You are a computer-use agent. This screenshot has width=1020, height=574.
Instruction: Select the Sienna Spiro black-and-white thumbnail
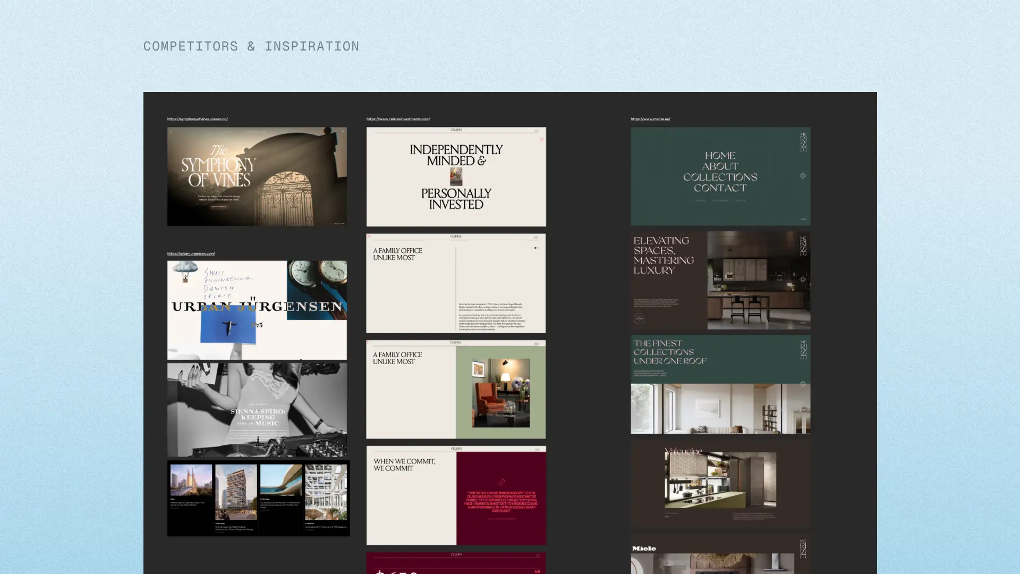(257, 409)
